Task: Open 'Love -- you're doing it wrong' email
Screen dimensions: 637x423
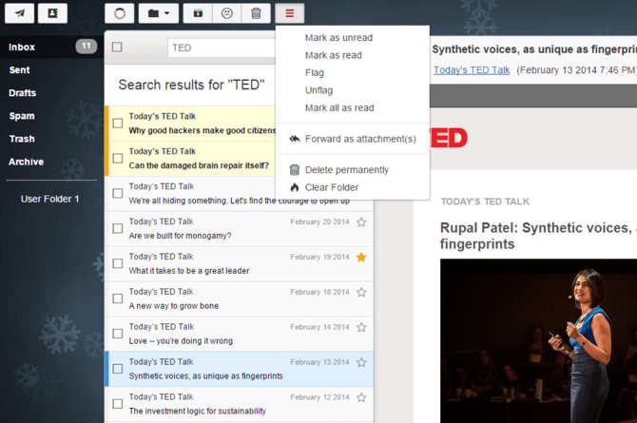Action: (181, 341)
